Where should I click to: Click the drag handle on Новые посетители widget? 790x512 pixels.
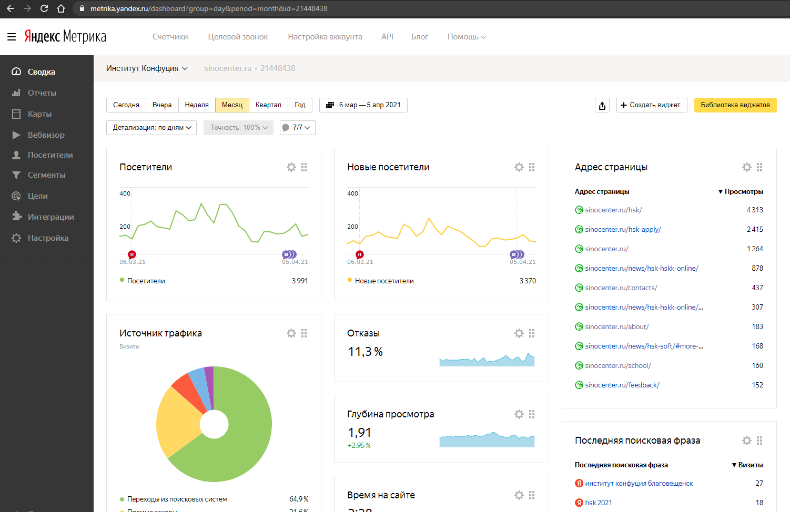[532, 167]
